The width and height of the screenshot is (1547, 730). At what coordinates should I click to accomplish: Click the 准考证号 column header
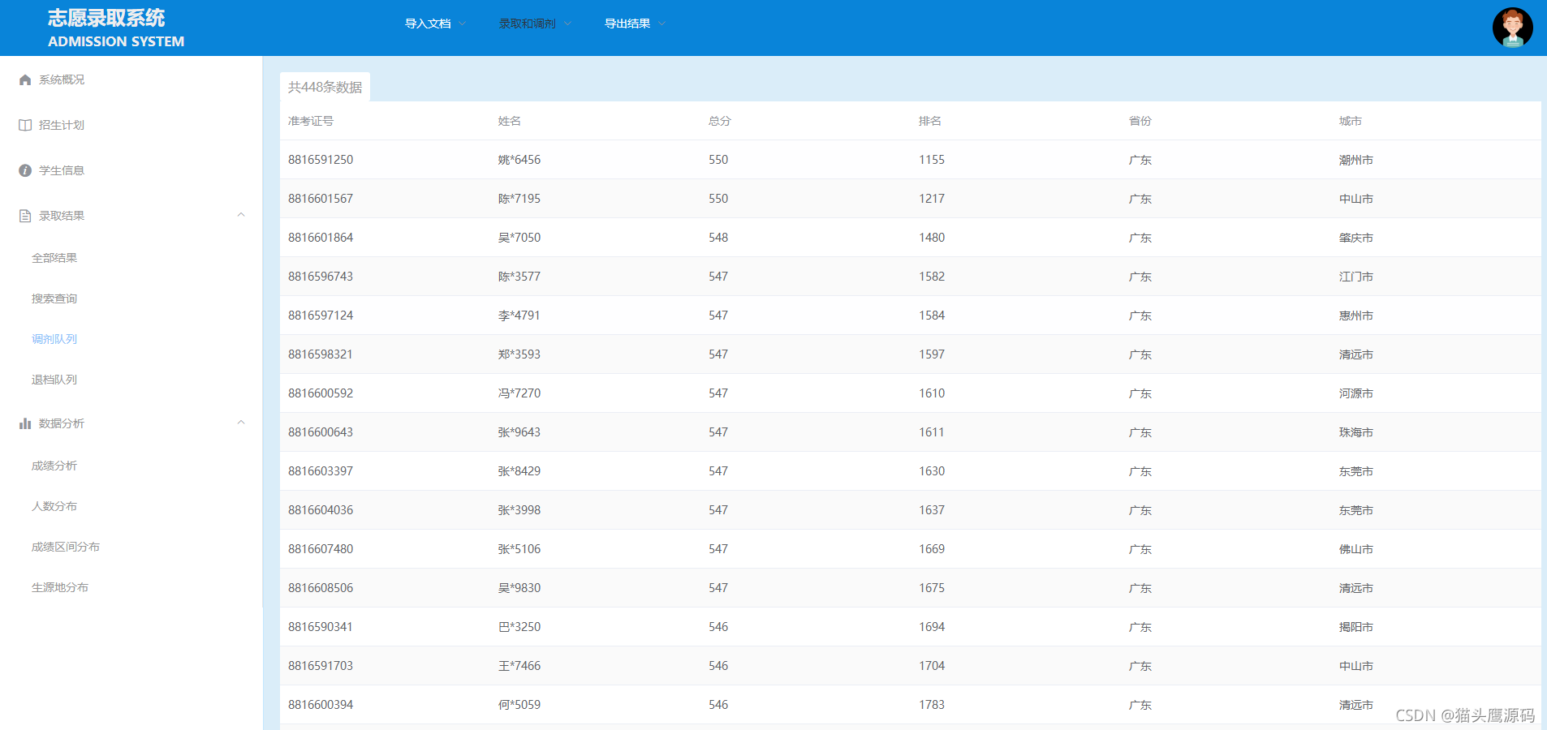pyautogui.click(x=311, y=121)
